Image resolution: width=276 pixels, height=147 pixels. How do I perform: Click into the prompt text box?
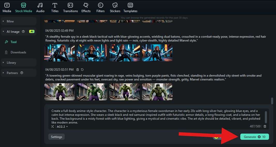pyautogui.click(x=156, y=117)
